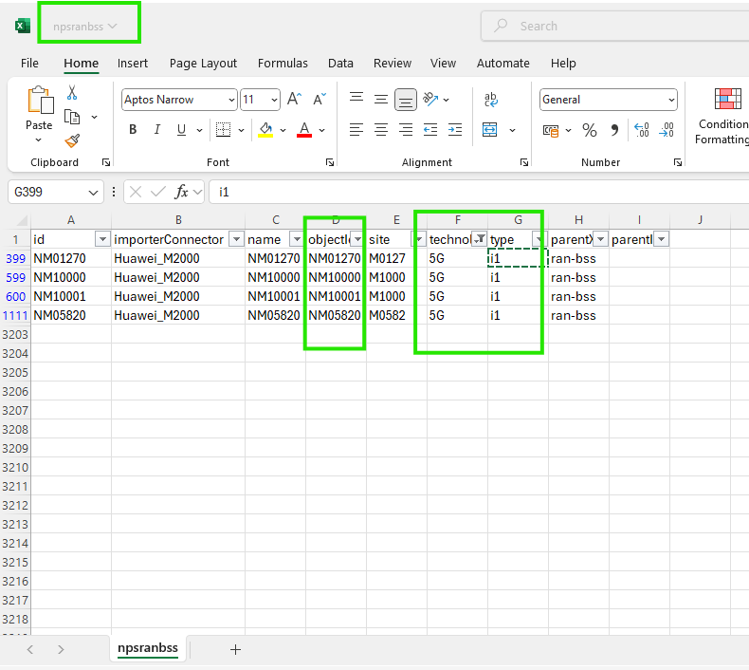Click the Borders icon in Font group
The image size is (749, 670).
tap(223, 130)
